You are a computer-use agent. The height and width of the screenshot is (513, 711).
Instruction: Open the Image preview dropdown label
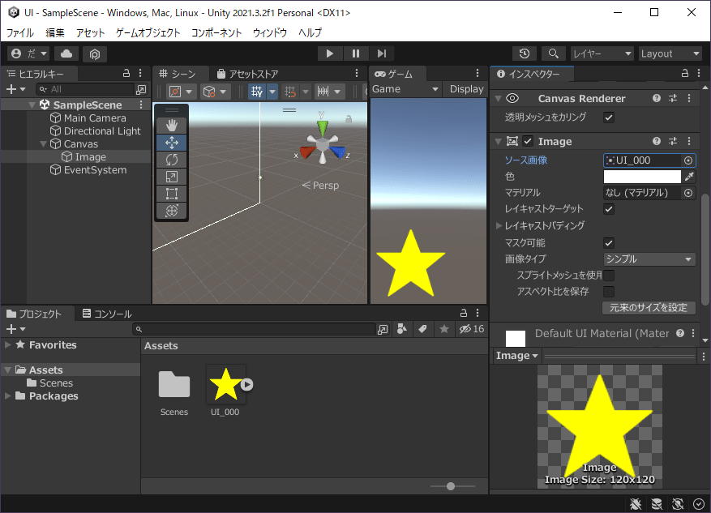point(517,356)
